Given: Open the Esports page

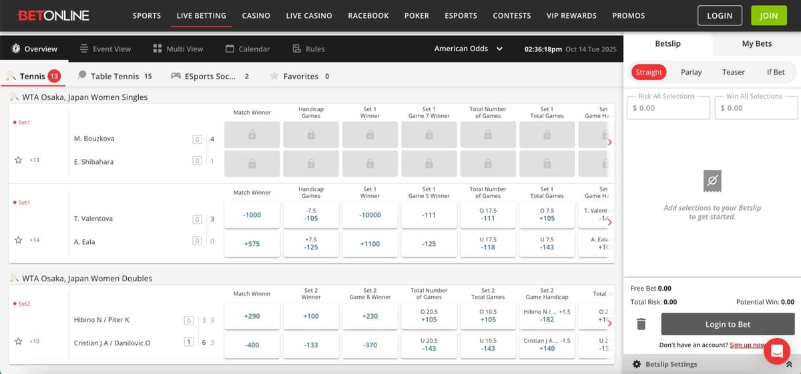Looking at the screenshot, I should click(x=461, y=15).
